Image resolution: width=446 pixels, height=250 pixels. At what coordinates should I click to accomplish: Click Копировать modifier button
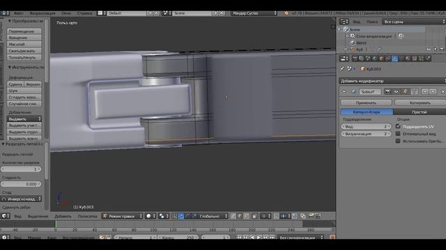(x=420, y=103)
